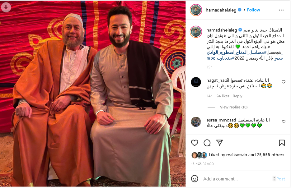Share post via paper plane icon

219,143
